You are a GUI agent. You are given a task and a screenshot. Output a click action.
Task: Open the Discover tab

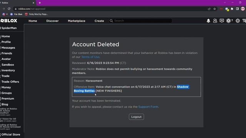click(52, 21)
